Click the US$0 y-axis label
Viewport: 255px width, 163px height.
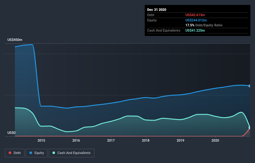click(11, 133)
